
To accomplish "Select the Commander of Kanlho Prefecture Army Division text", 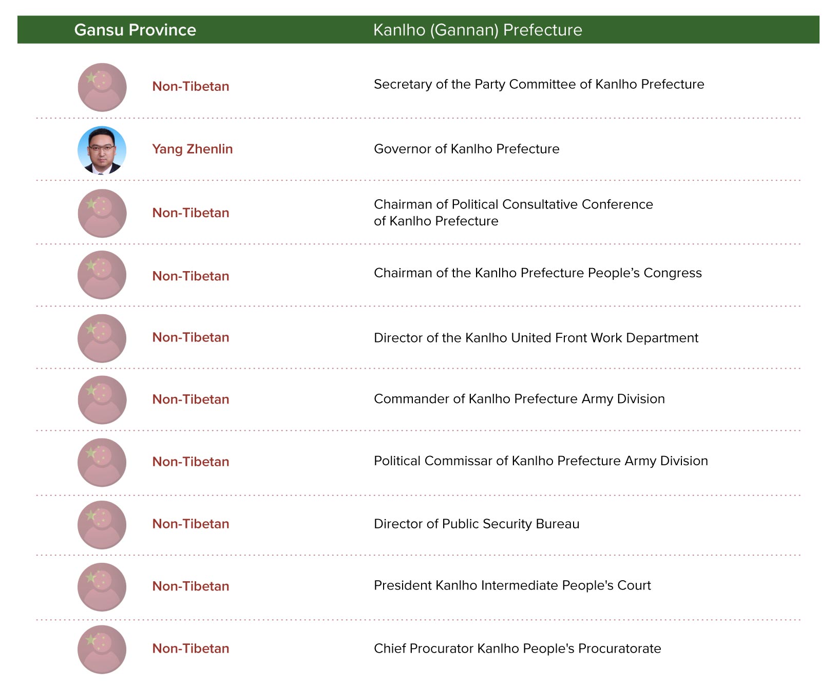I will 519,399.
